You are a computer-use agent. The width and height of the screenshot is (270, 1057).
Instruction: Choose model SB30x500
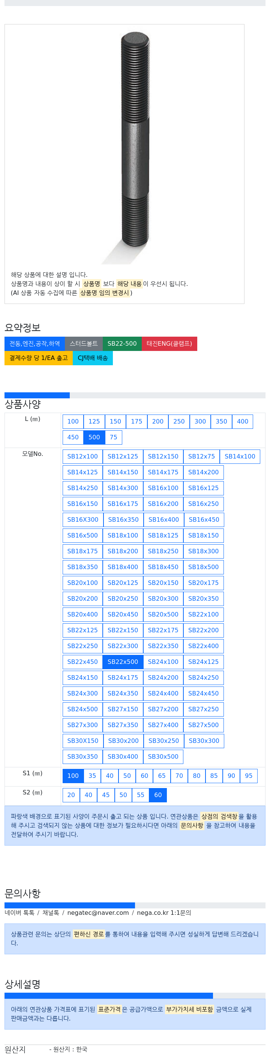163,757
